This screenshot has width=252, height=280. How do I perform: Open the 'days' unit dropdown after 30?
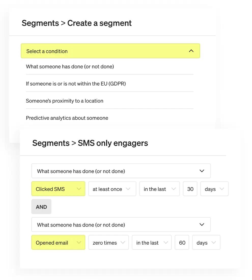click(214, 189)
